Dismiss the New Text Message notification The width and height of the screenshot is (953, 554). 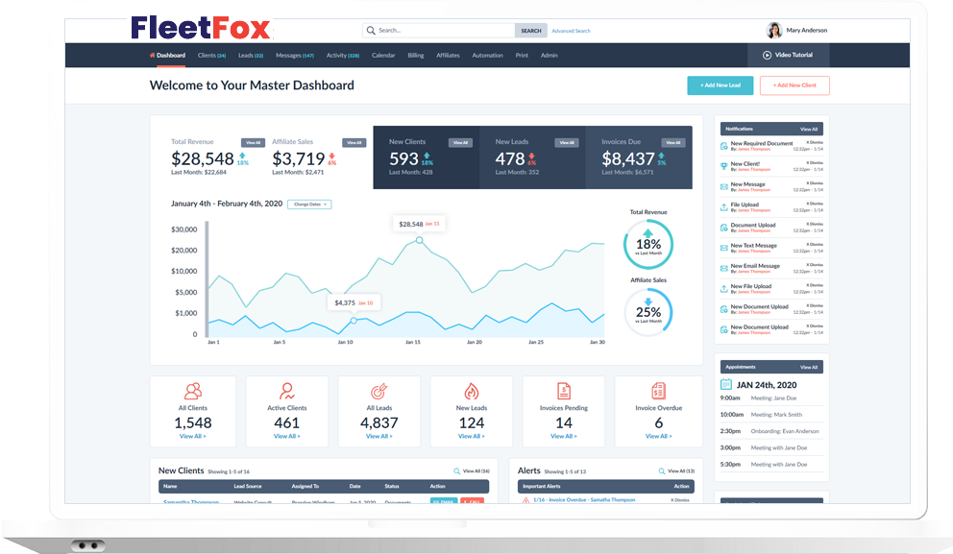pos(815,244)
